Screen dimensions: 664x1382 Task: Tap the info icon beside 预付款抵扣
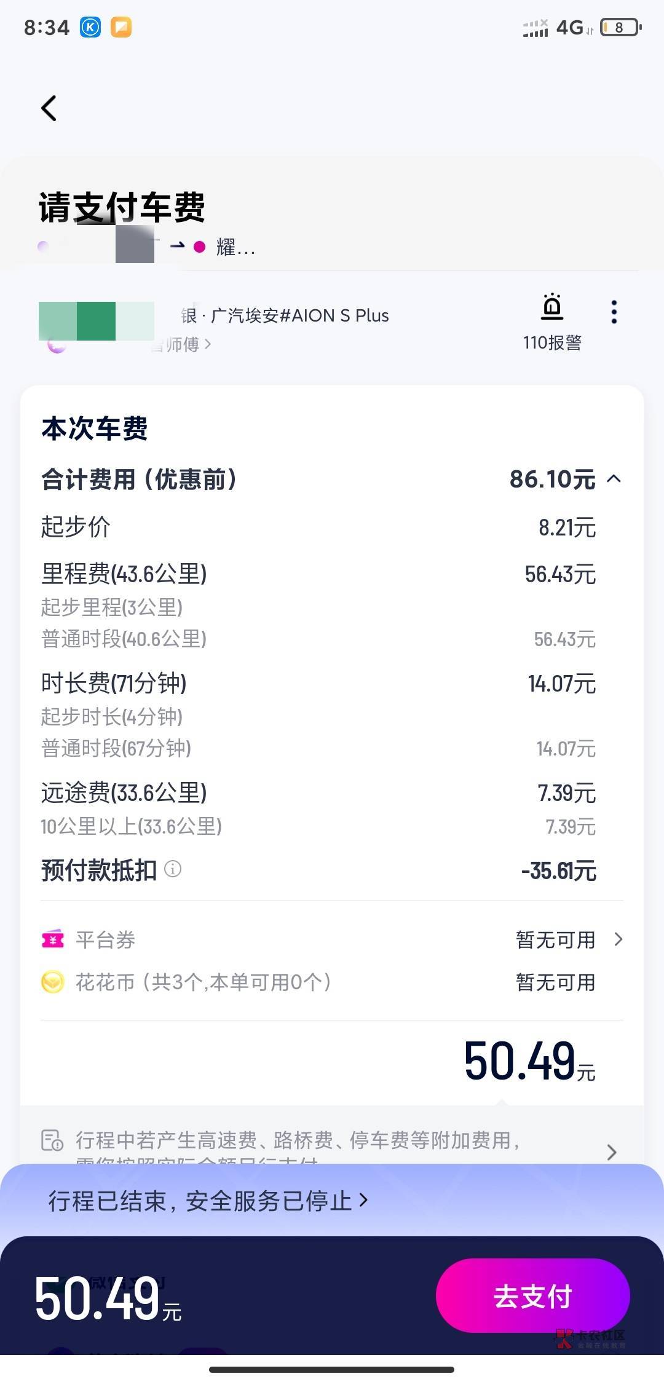173,869
